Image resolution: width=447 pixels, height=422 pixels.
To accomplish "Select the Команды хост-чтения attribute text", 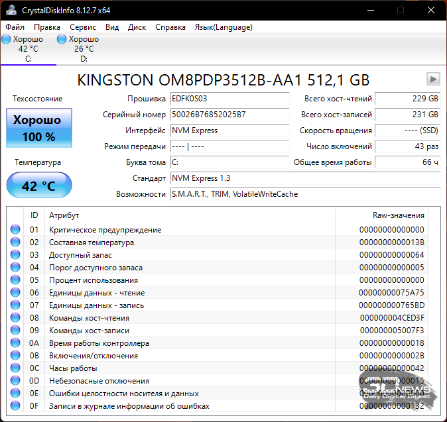I will [90, 318].
